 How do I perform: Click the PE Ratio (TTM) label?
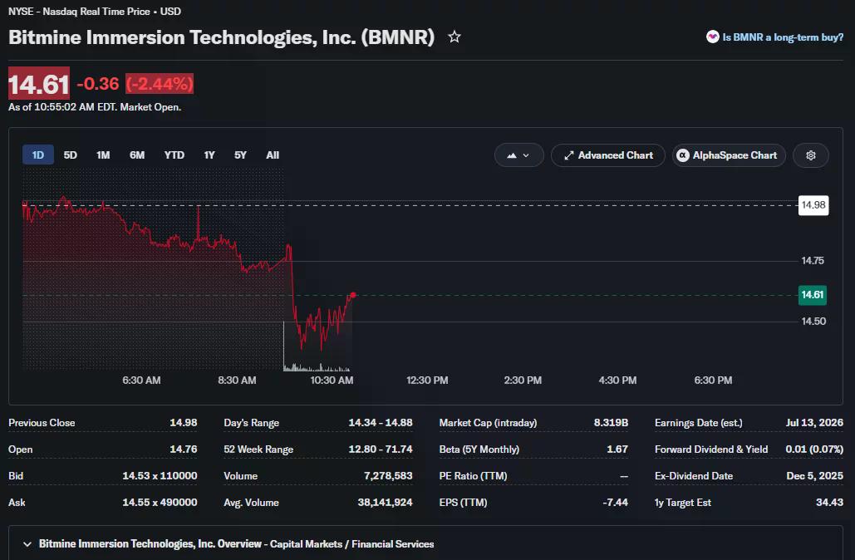click(474, 475)
